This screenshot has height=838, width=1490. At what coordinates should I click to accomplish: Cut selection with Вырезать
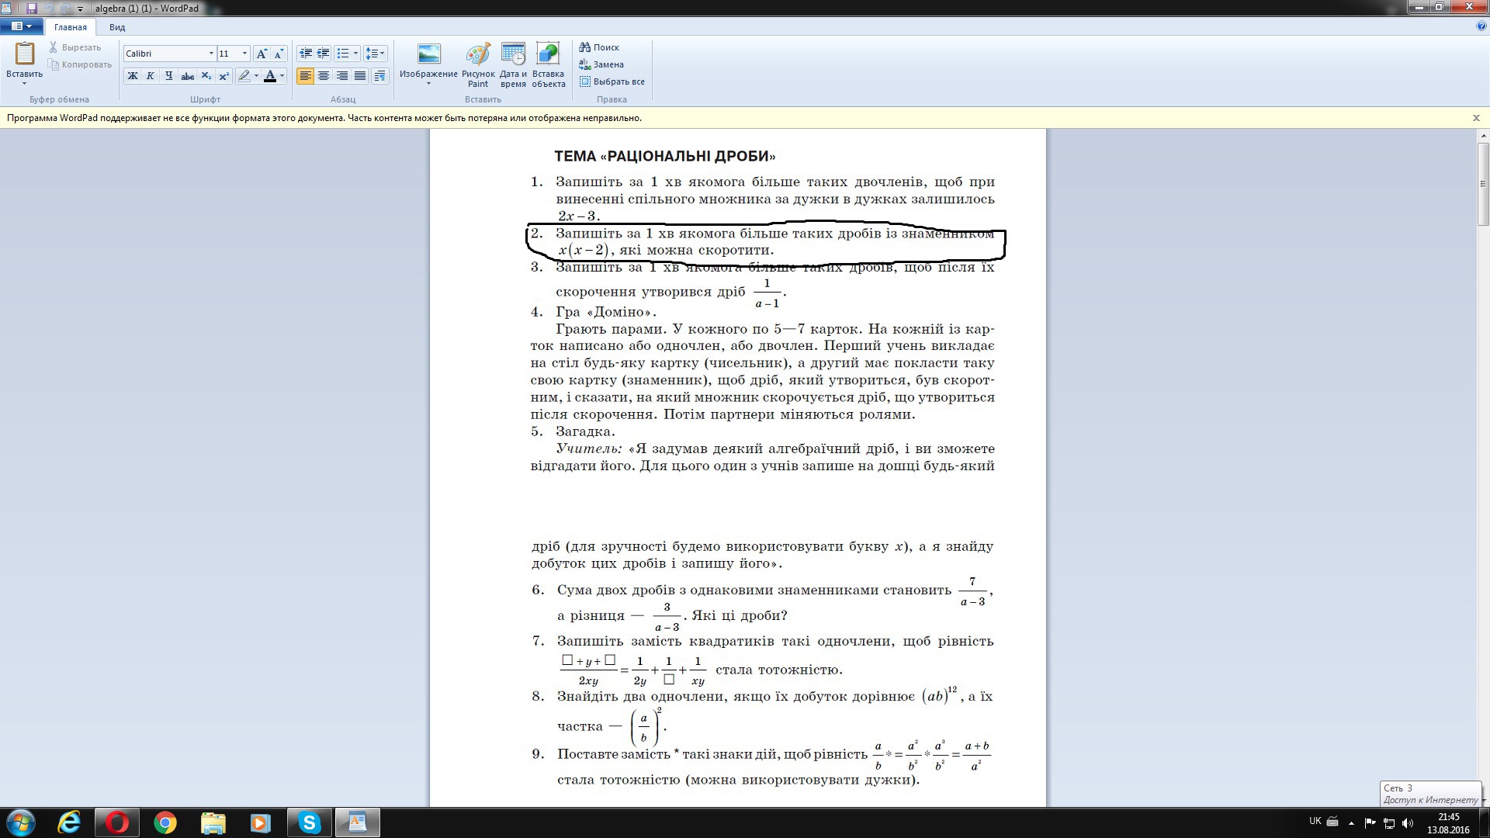click(x=74, y=47)
